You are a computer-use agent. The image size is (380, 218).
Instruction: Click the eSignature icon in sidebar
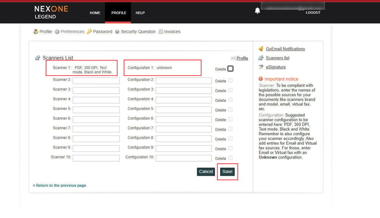coord(261,67)
